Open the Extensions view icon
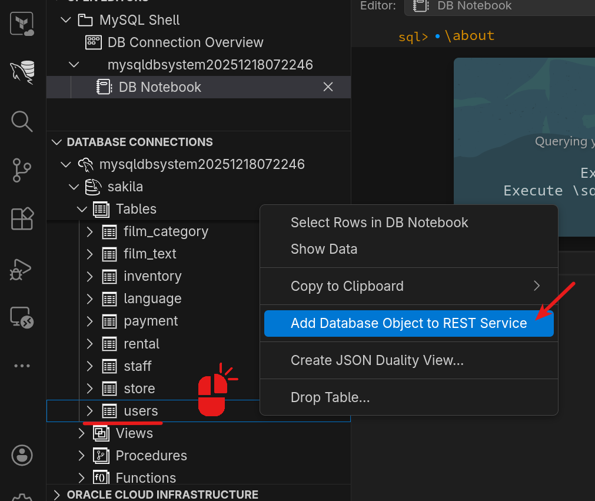 coord(22,220)
